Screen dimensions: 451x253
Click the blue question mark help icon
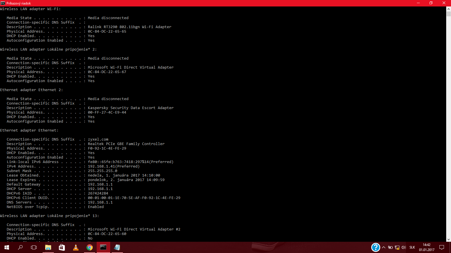coord(375,247)
